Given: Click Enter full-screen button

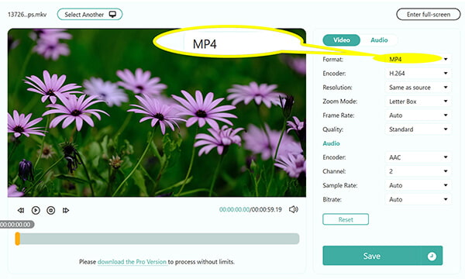Looking at the screenshot, I should pos(429,14).
